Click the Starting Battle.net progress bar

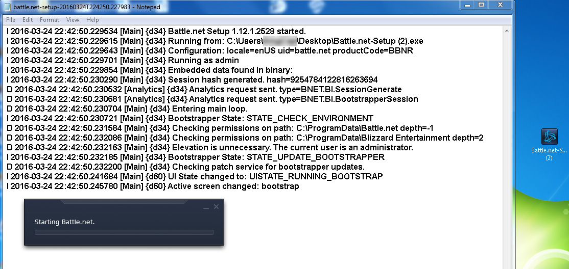(124, 232)
